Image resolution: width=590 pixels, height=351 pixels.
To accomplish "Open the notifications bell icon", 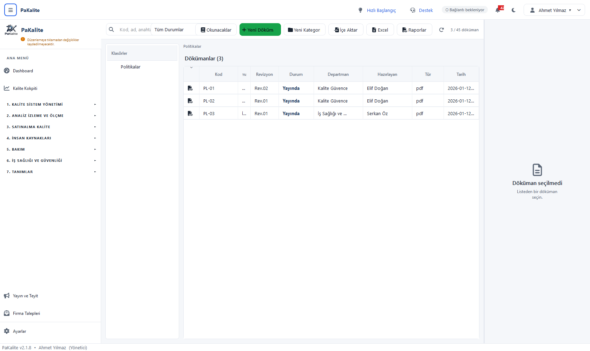I will tap(498, 10).
